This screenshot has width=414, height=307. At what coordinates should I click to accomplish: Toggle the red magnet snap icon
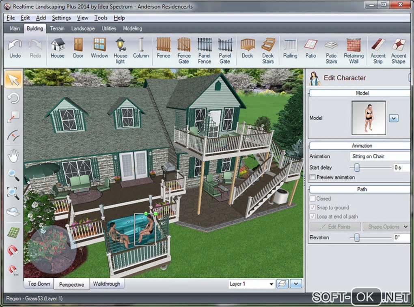point(13,251)
